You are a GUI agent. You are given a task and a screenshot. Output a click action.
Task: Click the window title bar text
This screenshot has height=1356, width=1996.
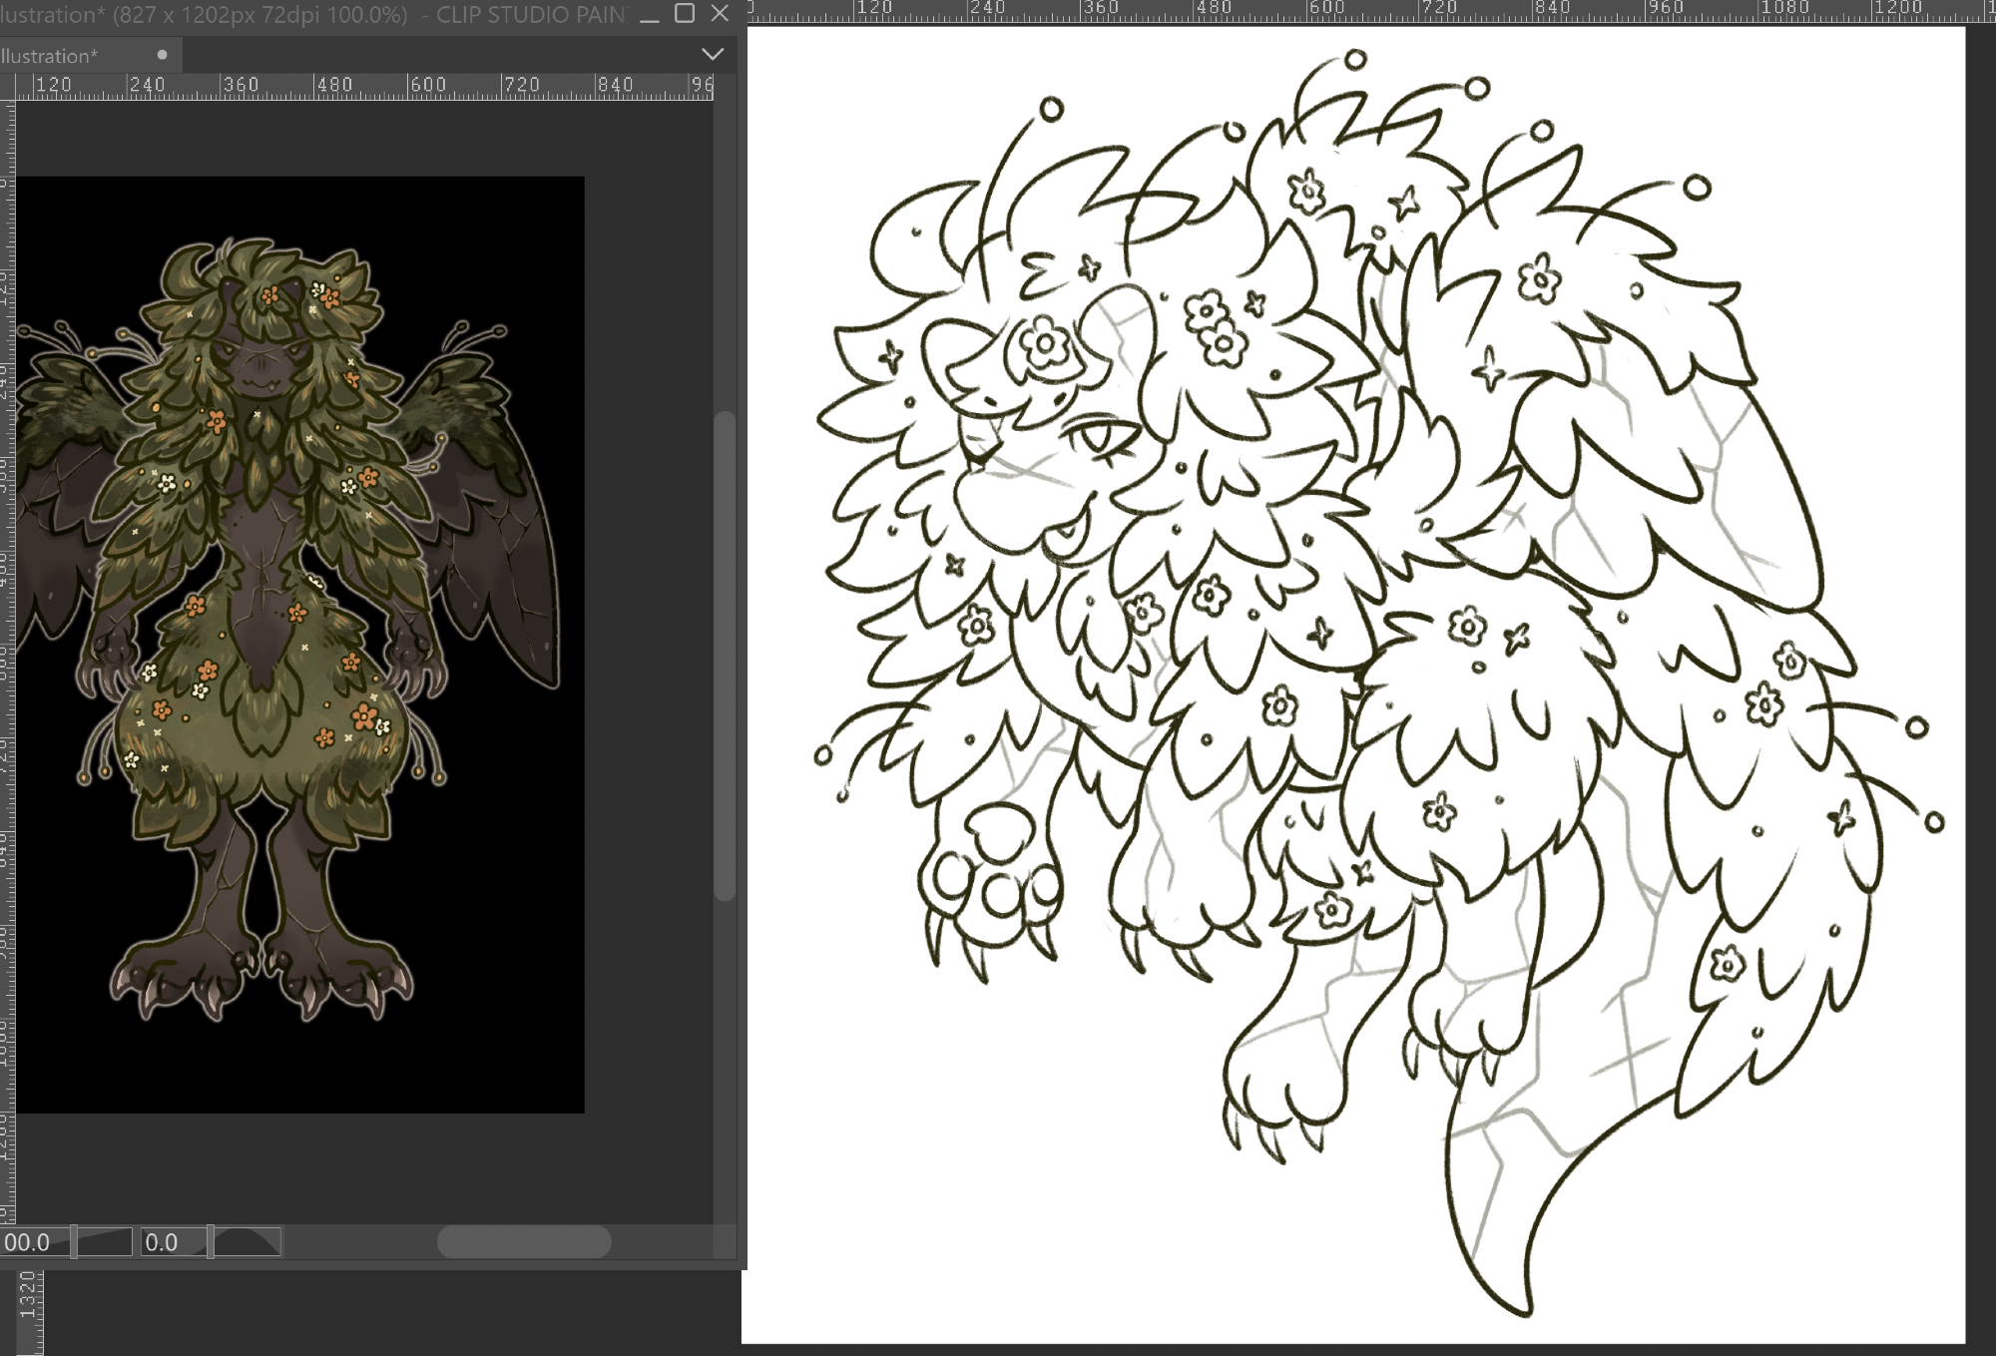[x=299, y=15]
